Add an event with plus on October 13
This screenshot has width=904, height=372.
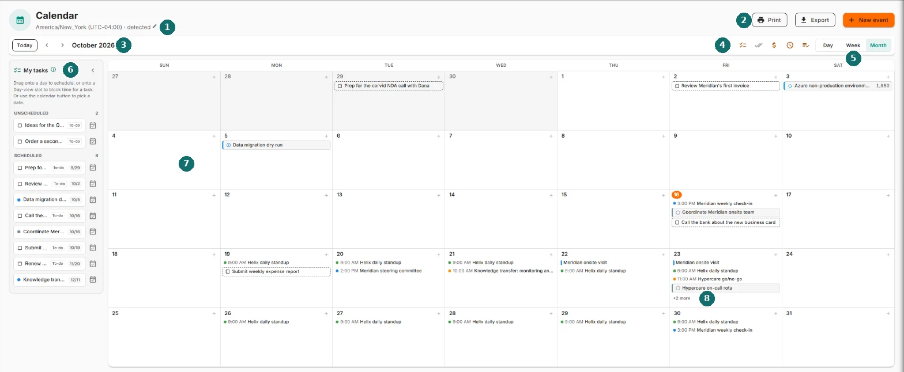pyautogui.click(x=439, y=195)
